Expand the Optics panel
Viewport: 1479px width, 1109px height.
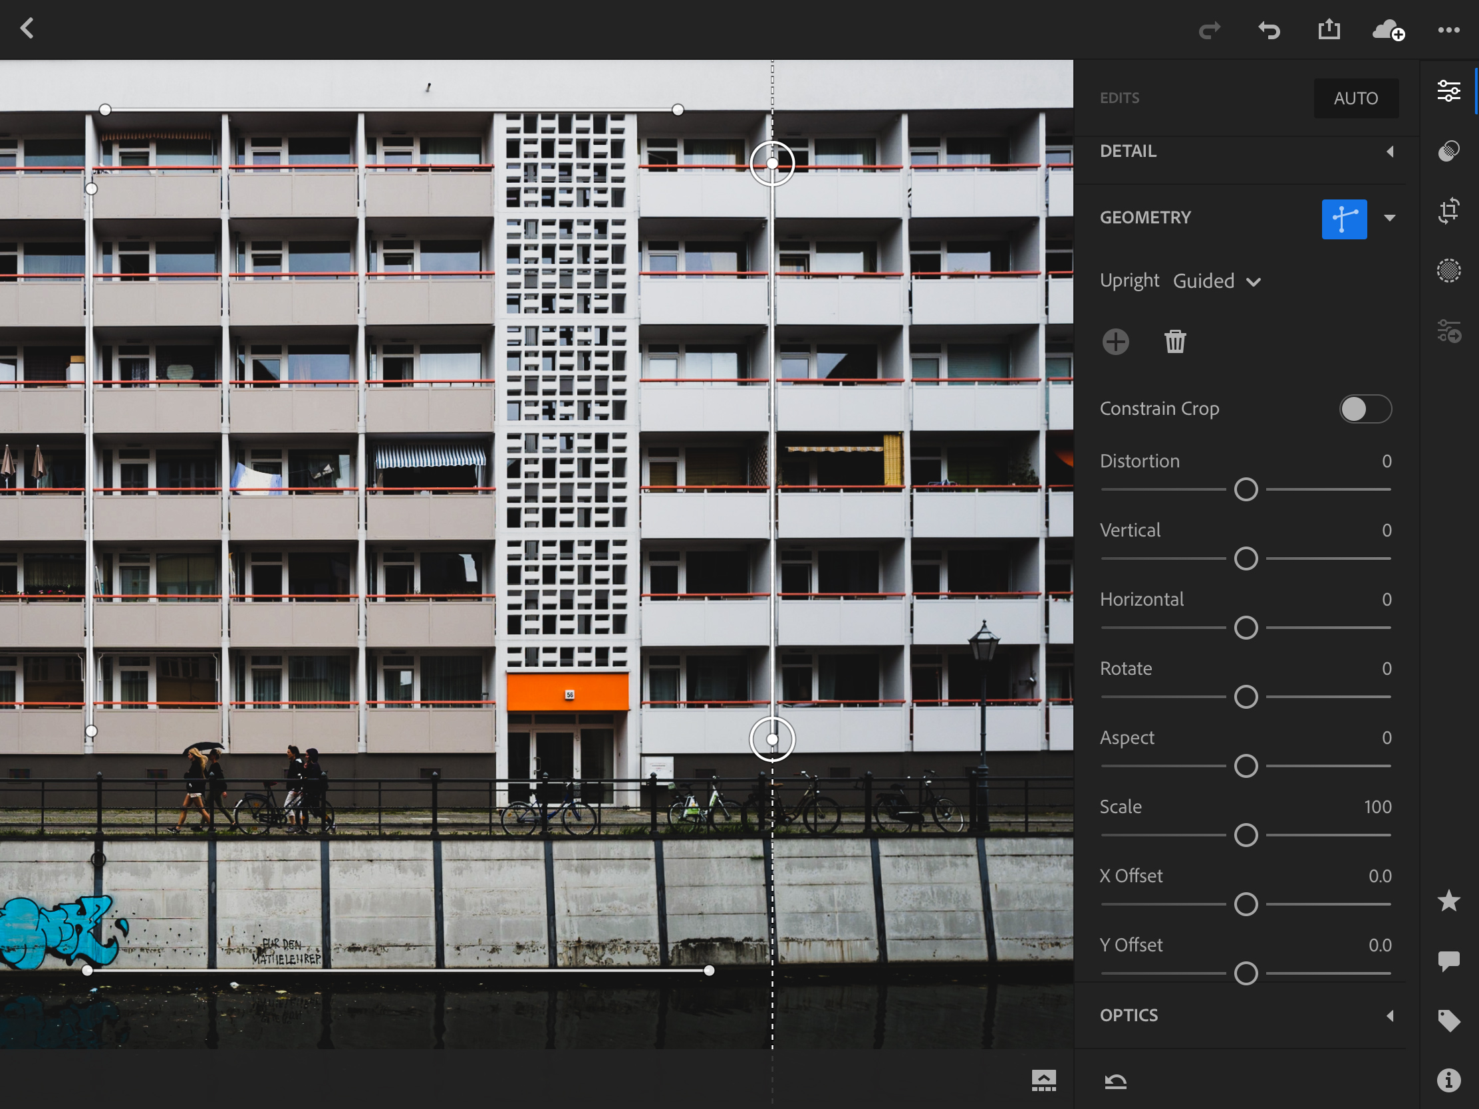point(1389,1015)
